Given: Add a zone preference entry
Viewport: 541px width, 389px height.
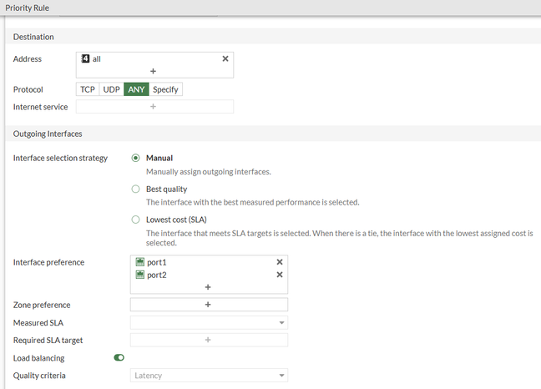Looking at the screenshot, I should coord(208,305).
